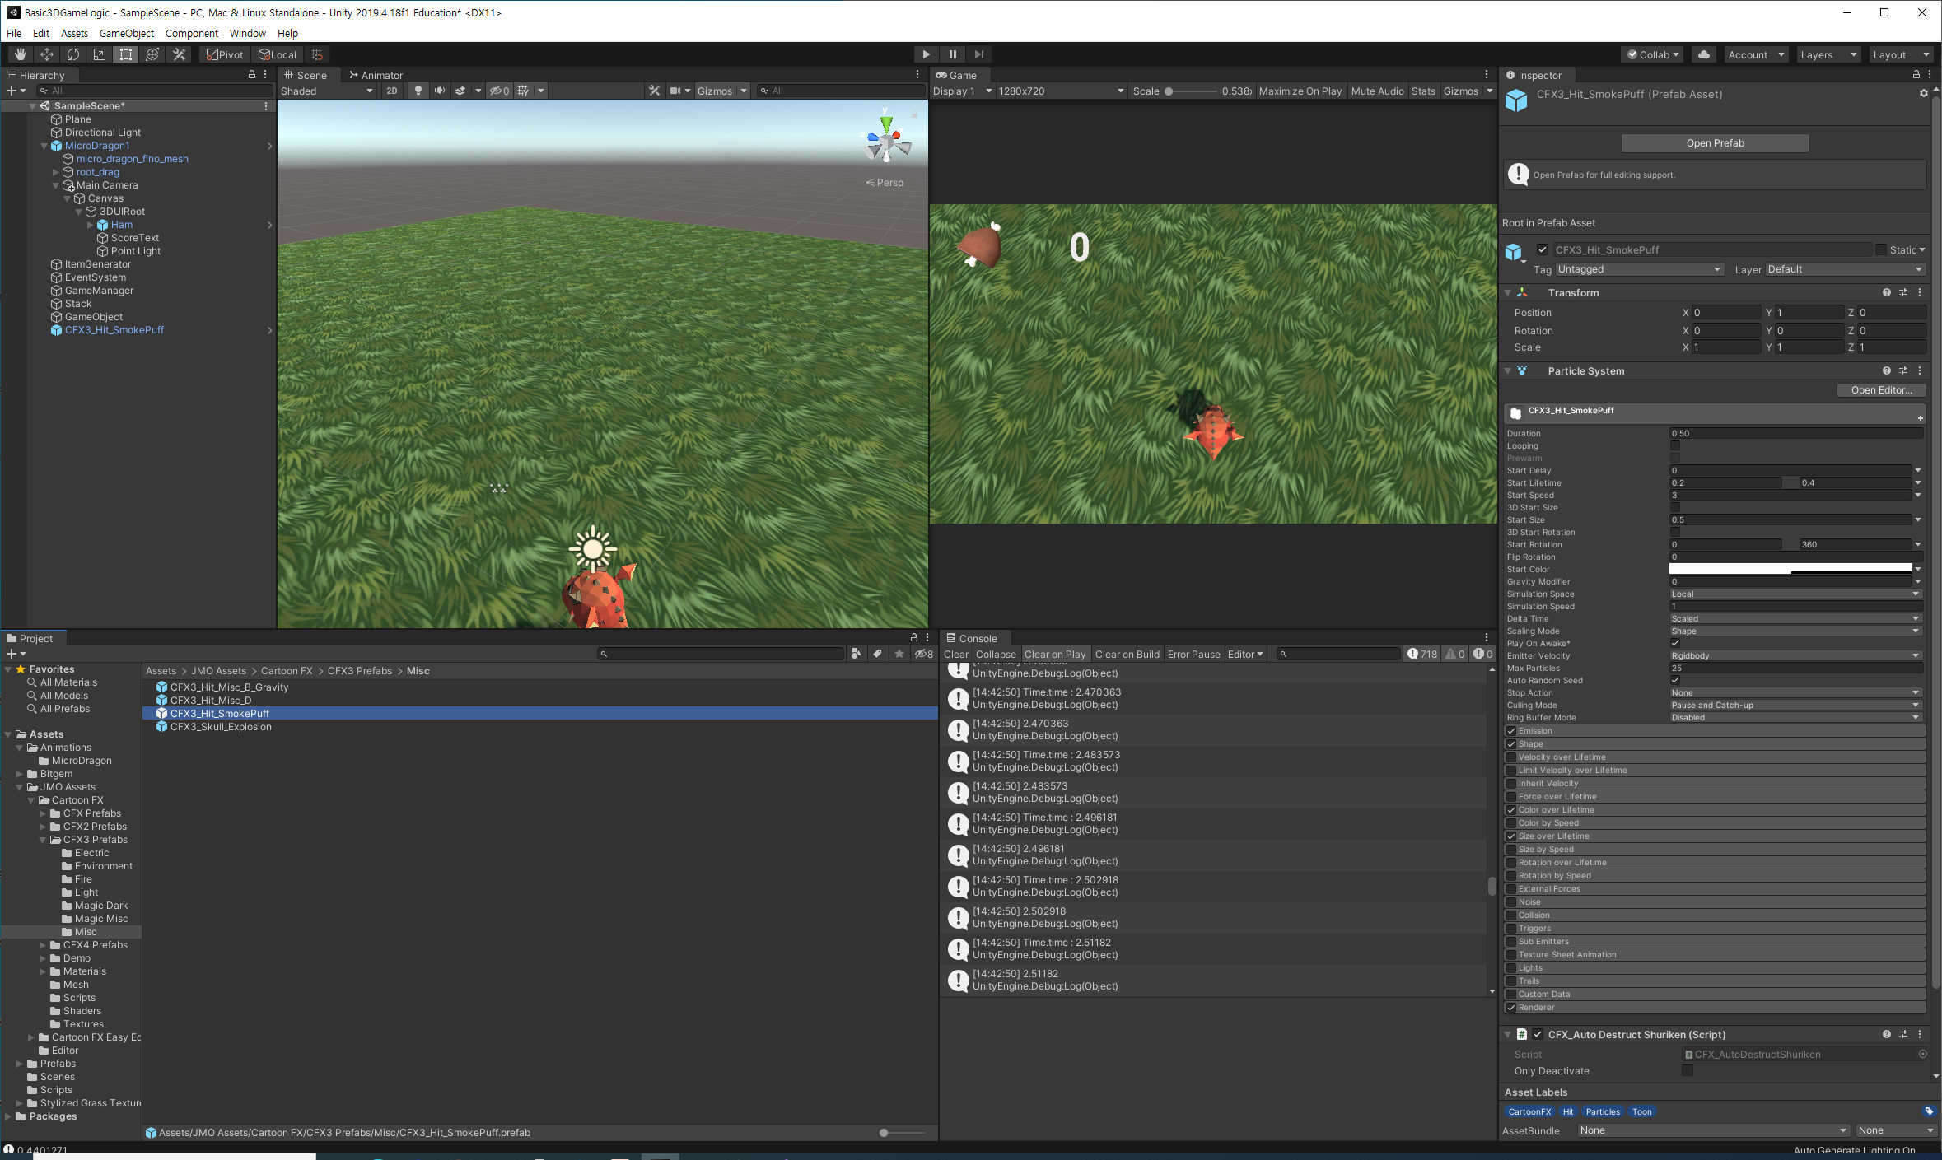Toggle scene effects icon
Image resolution: width=1942 pixels, height=1160 pixels.
pyautogui.click(x=461, y=91)
